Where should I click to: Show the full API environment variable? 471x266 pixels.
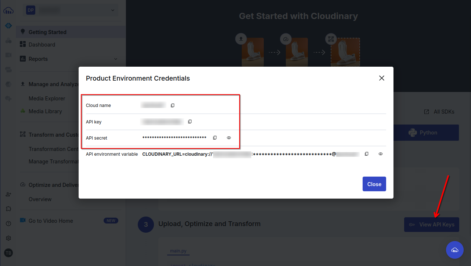coord(381,154)
